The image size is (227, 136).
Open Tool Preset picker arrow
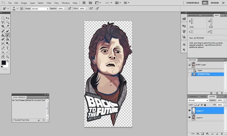pyautogui.click(x=8, y=9)
